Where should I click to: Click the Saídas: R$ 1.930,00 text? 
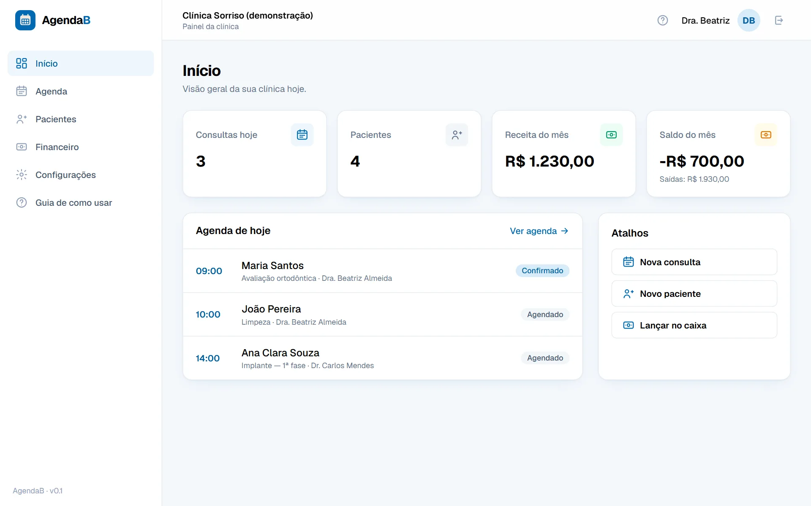point(694,179)
